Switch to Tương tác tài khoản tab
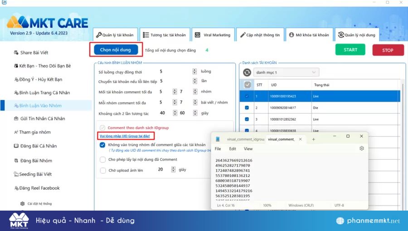 [x=165, y=34]
